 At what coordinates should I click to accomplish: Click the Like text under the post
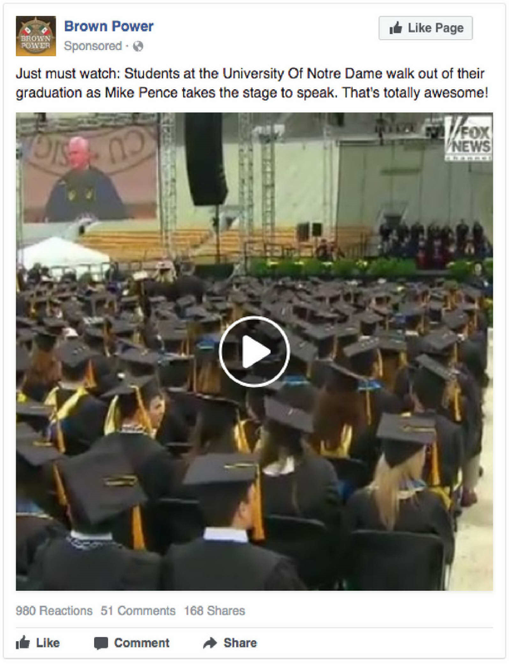coord(48,643)
